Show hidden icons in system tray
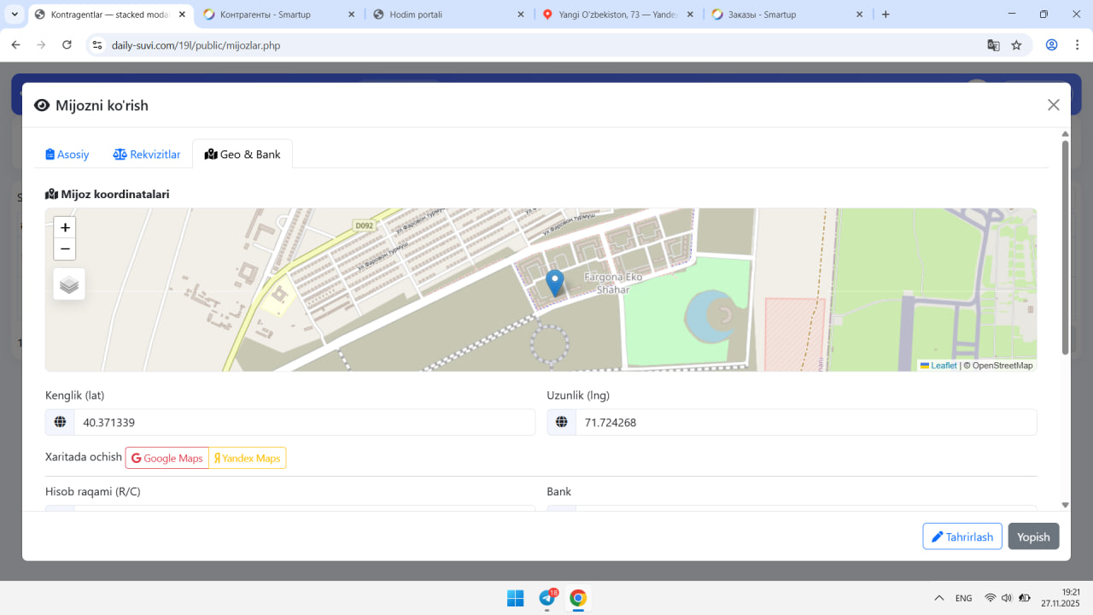 (x=939, y=598)
